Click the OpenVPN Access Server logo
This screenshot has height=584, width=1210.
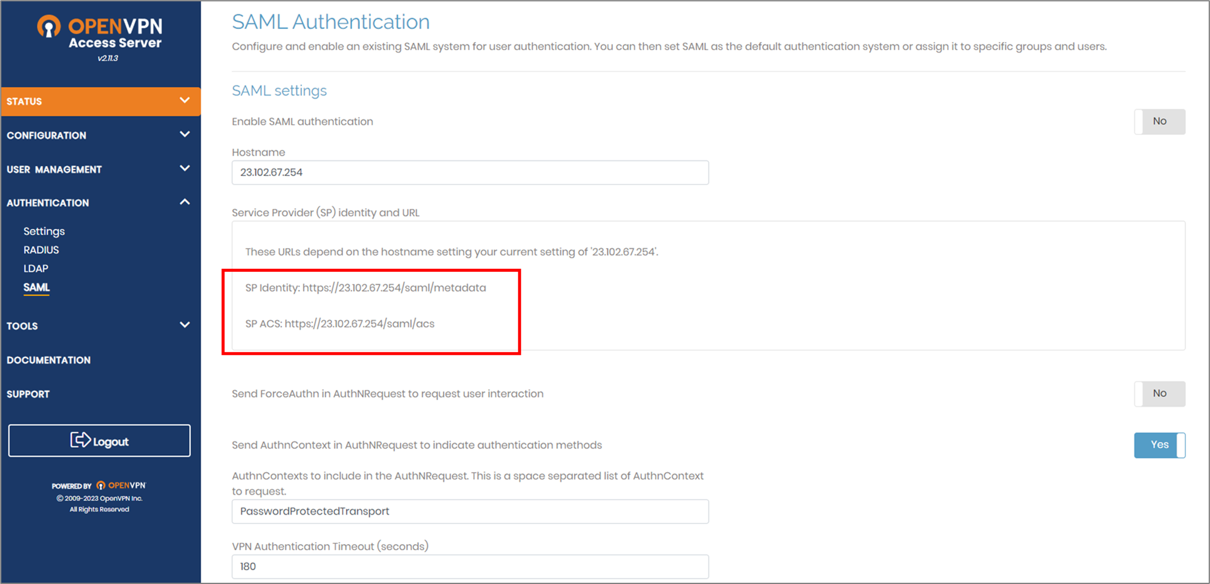[100, 32]
